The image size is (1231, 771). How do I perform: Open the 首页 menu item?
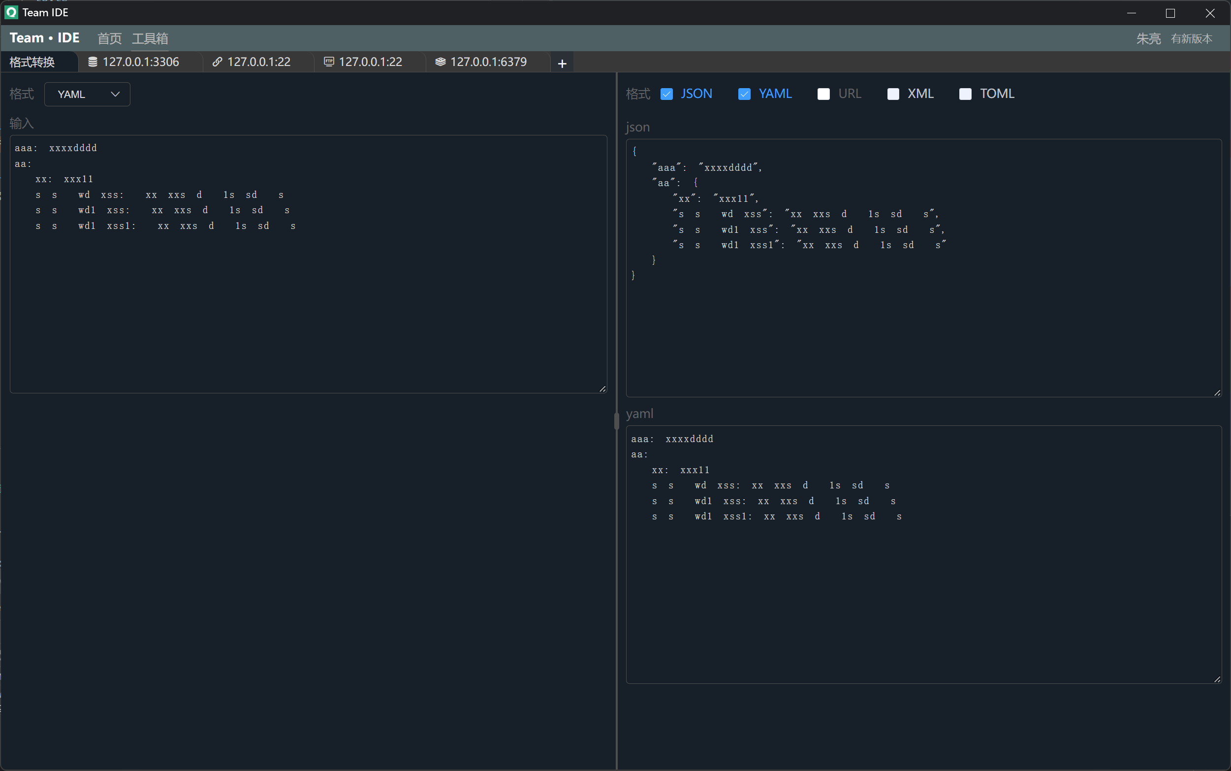coord(109,38)
